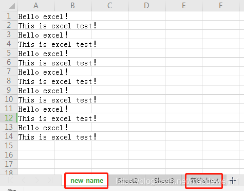Click 'Hello excel!' in row 9
This screenshot has width=244, height=191.
tap(43, 91)
